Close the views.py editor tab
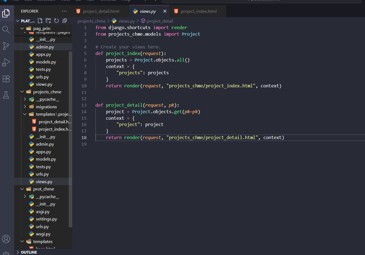The height and width of the screenshot is (255, 365). click(165, 11)
